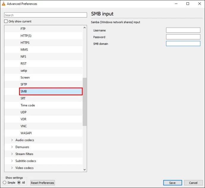Click the SMB domain text field
This screenshot has width=205, height=188.
point(183,44)
